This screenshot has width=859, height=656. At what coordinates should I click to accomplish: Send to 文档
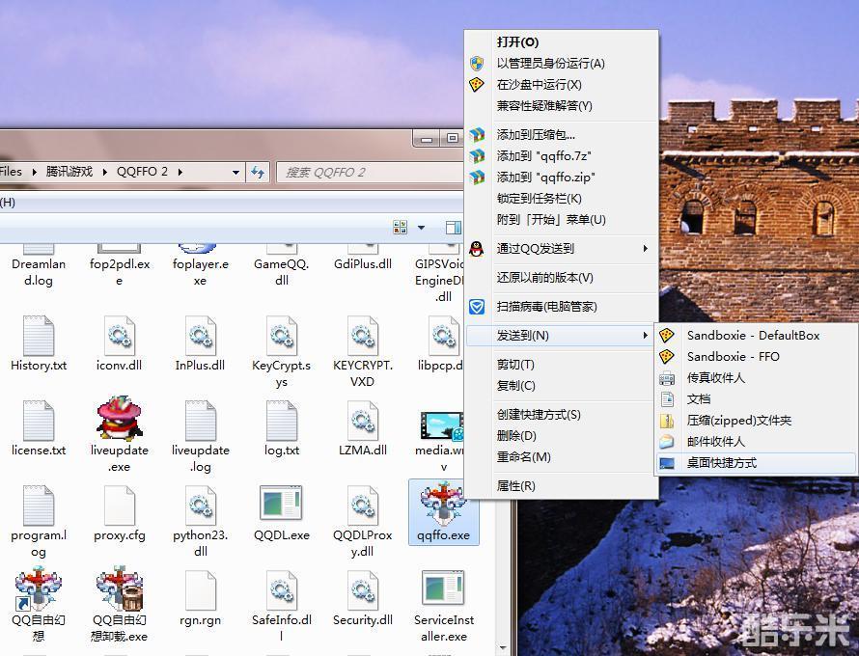(757, 399)
